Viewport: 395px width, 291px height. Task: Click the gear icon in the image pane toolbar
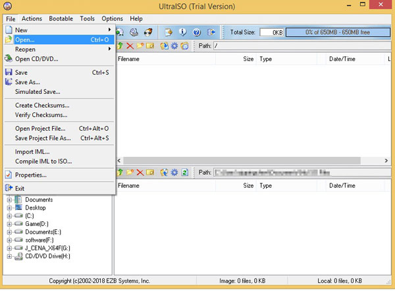(x=174, y=46)
